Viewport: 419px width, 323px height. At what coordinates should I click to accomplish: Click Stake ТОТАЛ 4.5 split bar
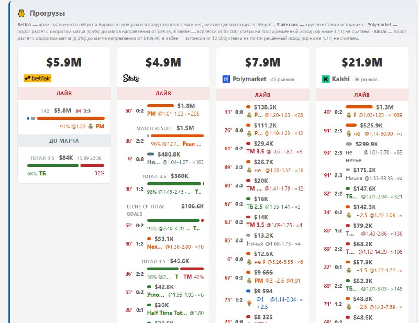tap(175, 269)
